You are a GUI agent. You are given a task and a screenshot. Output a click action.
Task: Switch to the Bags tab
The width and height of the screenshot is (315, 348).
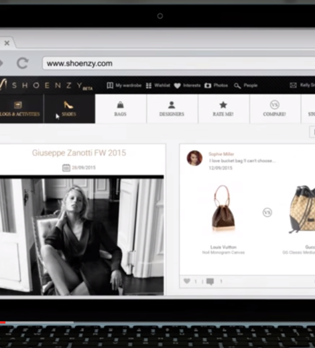[121, 108]
